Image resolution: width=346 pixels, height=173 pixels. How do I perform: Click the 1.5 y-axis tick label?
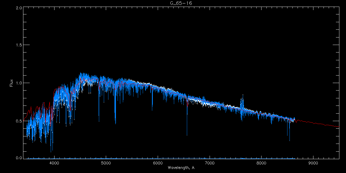tap(19, 45)
